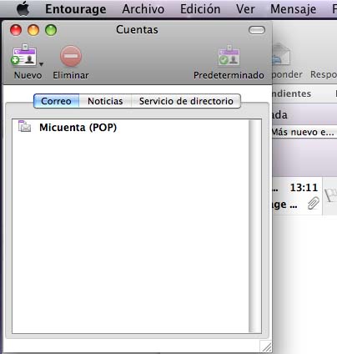337x354 pixels.
Task: Click the 13:11 message in main window
Action: tap(297, 196)
